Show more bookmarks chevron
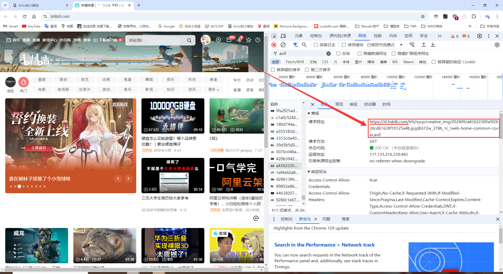 click(x=470, y=26)
